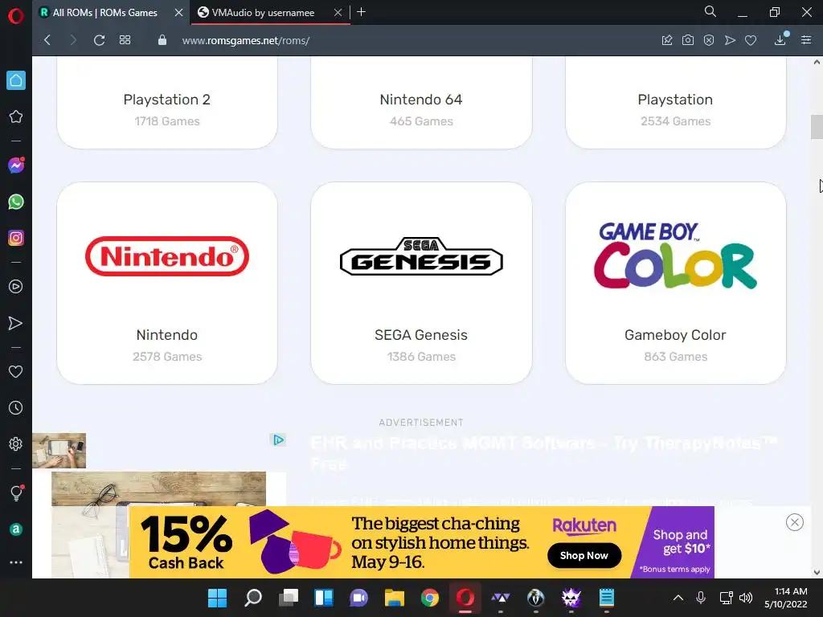This screenshot has height=617, width=823.
Task: Open the Opera main menu logo
Action: 16,16
